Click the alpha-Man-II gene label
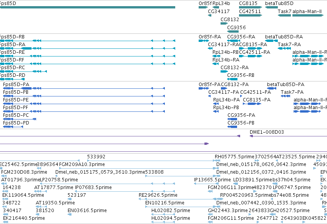The image size is (327, 224). click(x=307, y=11)
